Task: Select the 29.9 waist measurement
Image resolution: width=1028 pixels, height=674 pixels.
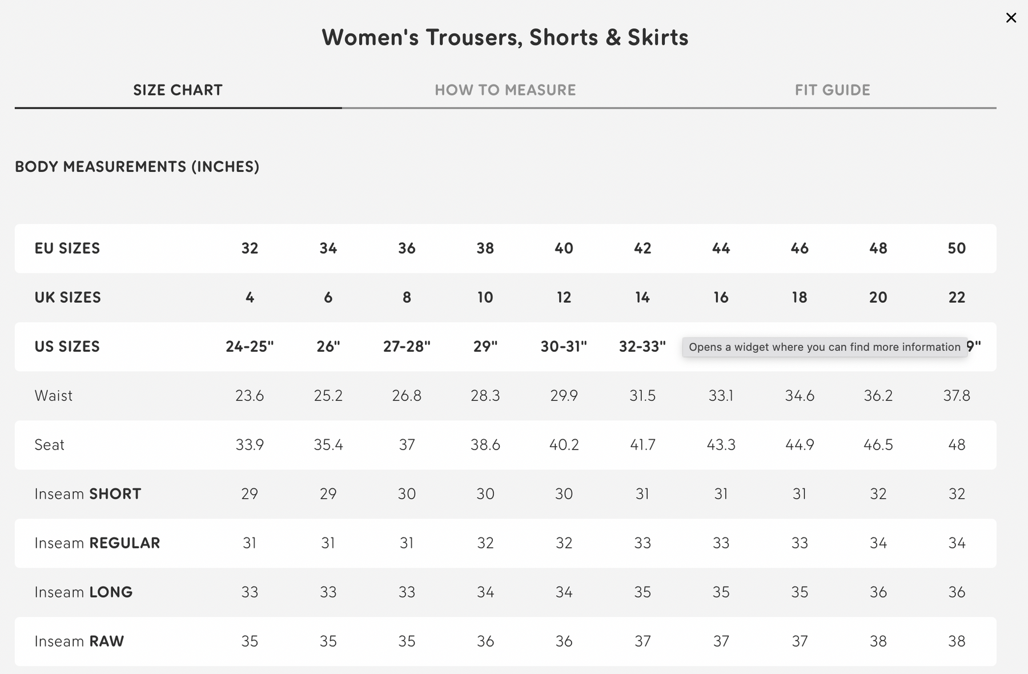Action: (x=564, y=396)
